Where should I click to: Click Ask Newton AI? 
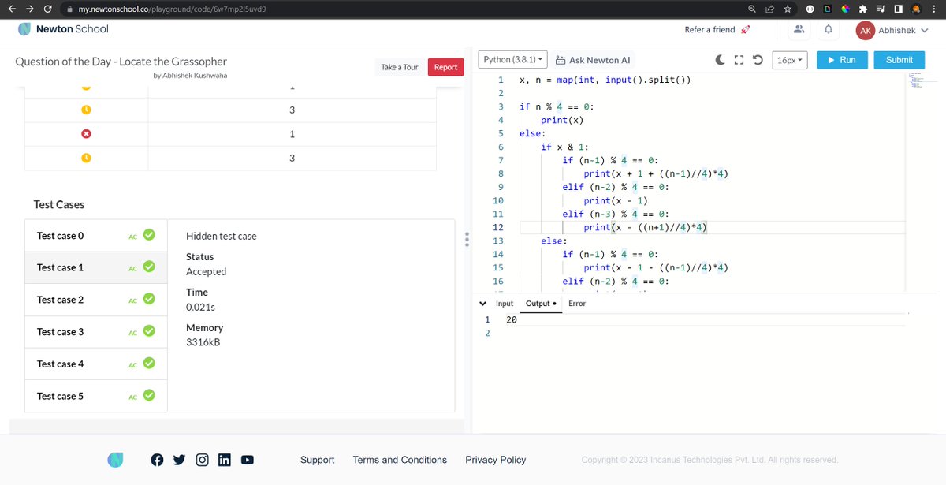(x=593, y=60)
